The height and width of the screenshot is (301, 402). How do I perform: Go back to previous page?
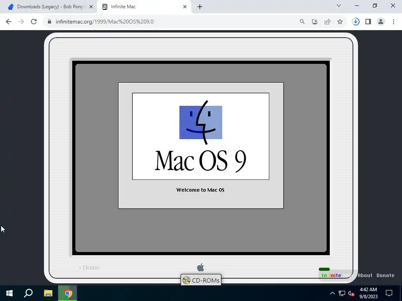[9, 22]
